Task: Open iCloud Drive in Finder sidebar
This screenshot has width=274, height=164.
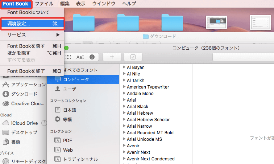Action: pyautogui.click(x=24, y=123)
